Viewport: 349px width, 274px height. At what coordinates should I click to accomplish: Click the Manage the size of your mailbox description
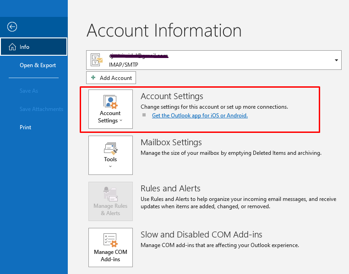point(231,153)
